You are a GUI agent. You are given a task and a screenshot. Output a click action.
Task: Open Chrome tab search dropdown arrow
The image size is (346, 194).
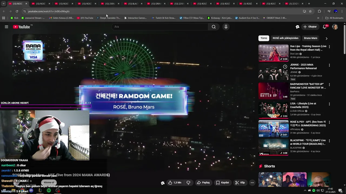4,4
